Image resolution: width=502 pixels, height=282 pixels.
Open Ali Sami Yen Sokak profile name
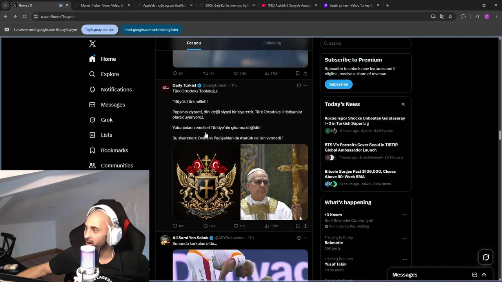[190, 238]
